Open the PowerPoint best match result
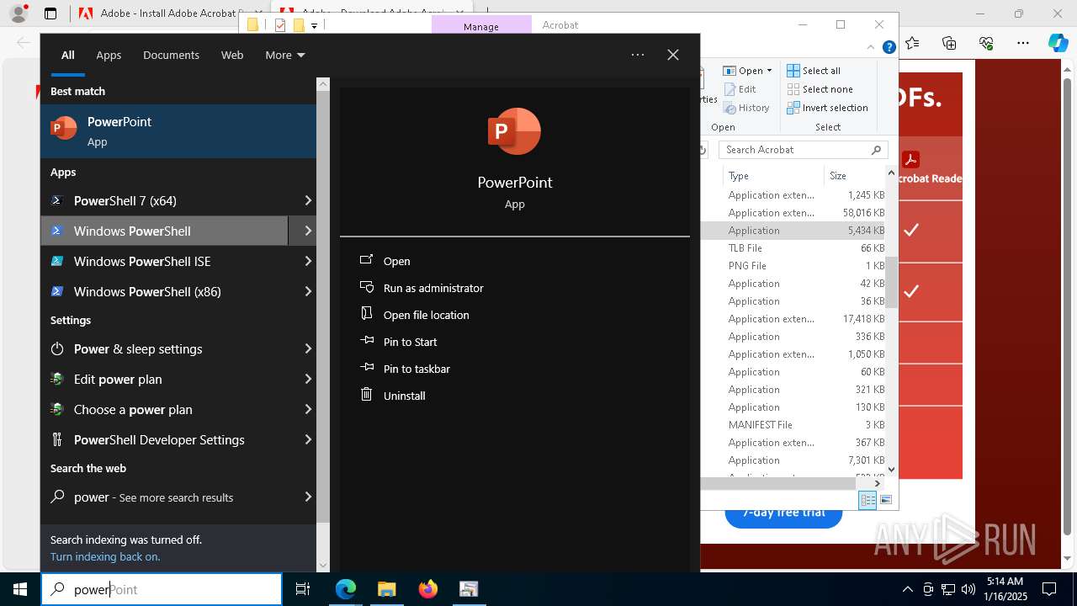1077x606 pixels. [178, 130]
